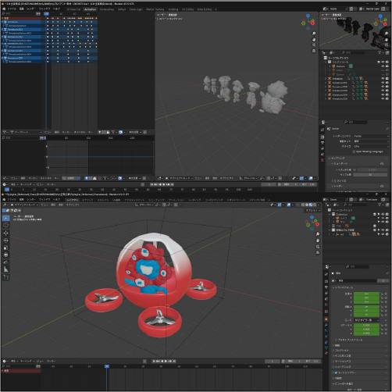
Task: Open XYZ Euler rotation mode dropdown
Action: (x=366, y=320)
